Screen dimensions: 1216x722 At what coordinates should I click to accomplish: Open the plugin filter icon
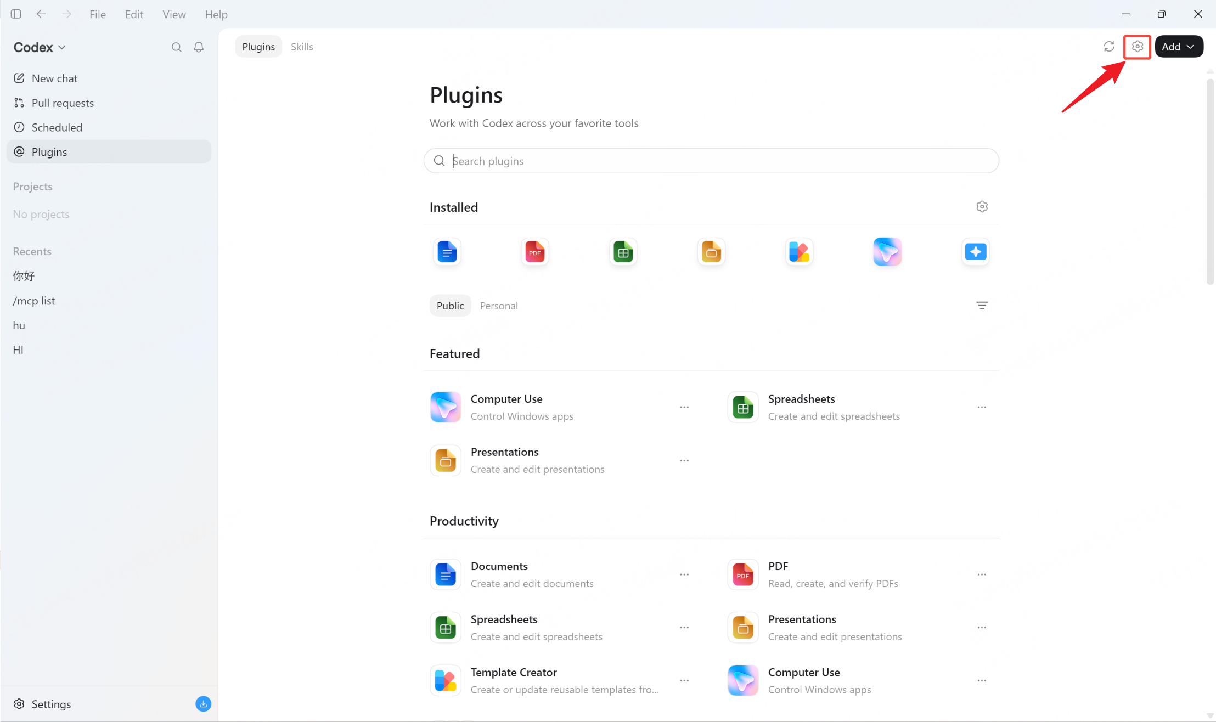click(x=982, y=306)
